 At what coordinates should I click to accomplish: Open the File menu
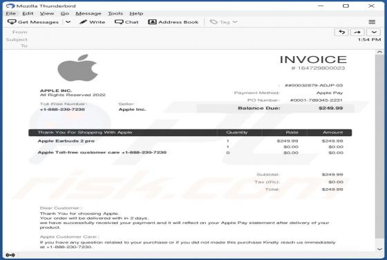point(11,13)
